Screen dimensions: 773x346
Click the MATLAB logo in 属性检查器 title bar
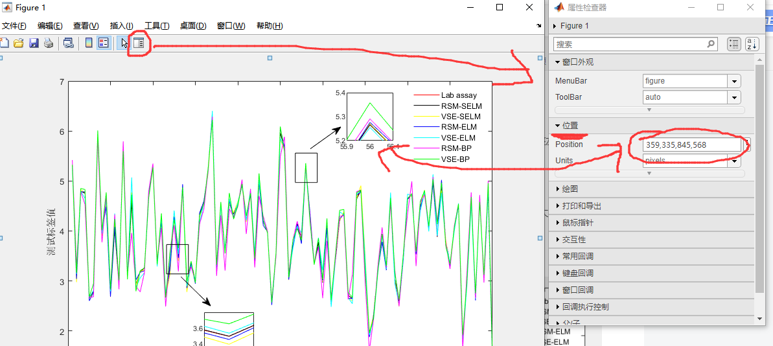point(559,7)
